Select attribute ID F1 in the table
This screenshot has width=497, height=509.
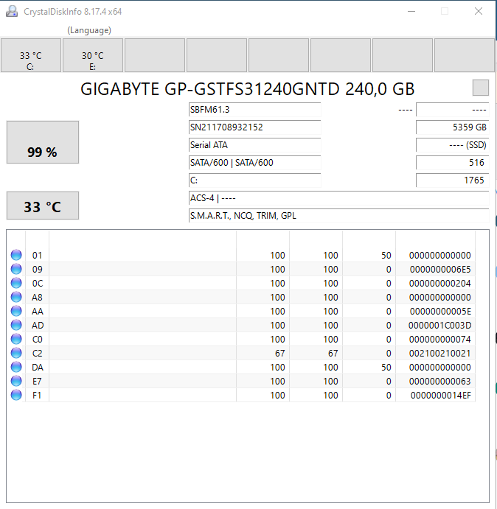(x=37, y=395)
